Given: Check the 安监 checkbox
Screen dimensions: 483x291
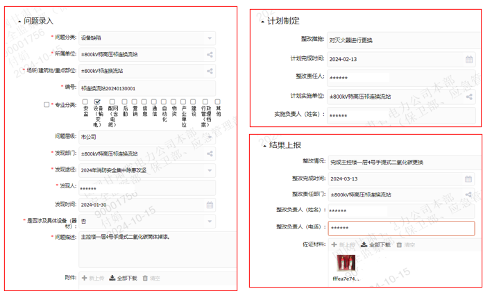Looking at the screenshot, I should tap(86, 102).
